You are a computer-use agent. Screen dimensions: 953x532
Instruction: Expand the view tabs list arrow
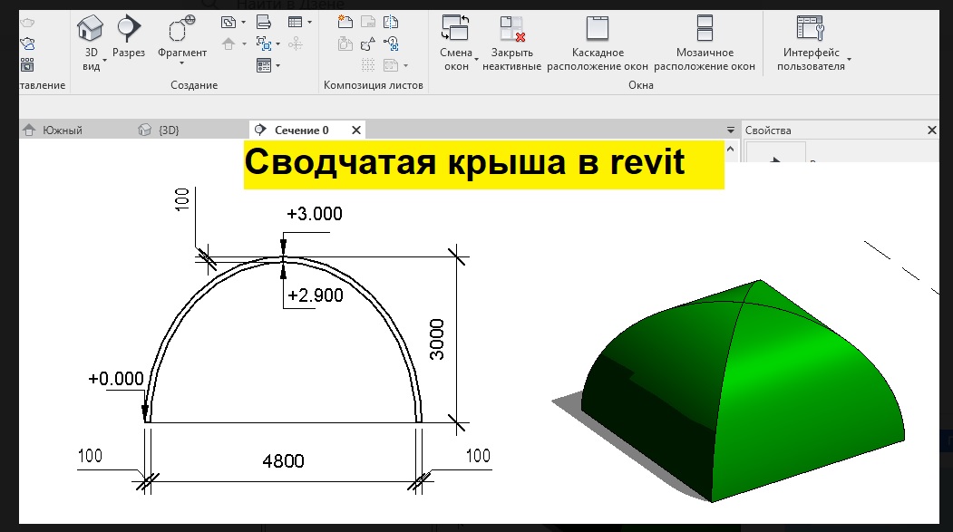point(731,131)
